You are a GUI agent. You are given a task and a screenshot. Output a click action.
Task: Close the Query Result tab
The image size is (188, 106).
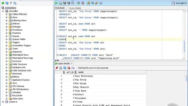coord(72,63)
